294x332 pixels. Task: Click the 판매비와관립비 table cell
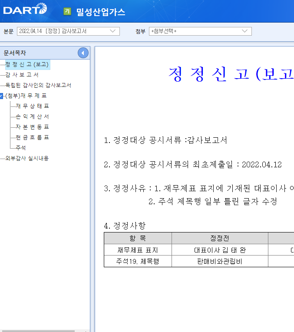pos(220,261)
